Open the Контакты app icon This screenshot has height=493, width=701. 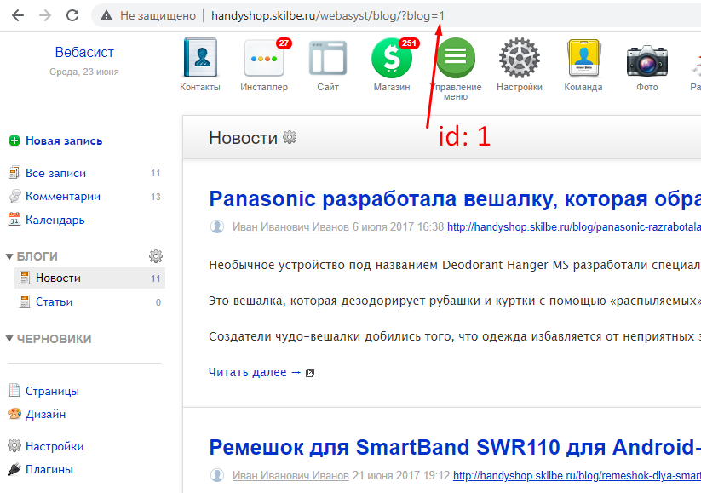[200, 60]
